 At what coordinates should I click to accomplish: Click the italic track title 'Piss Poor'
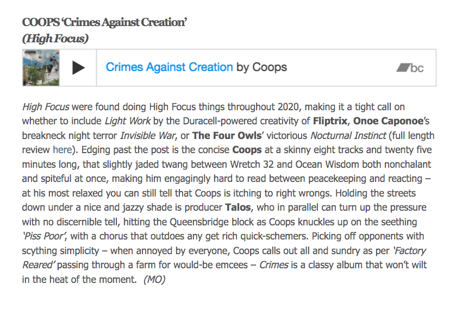[47, 236]
